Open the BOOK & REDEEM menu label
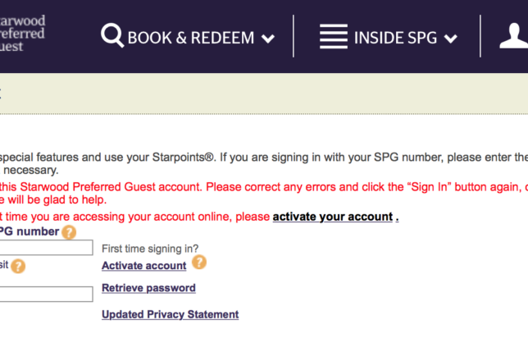 coord(190,38)
